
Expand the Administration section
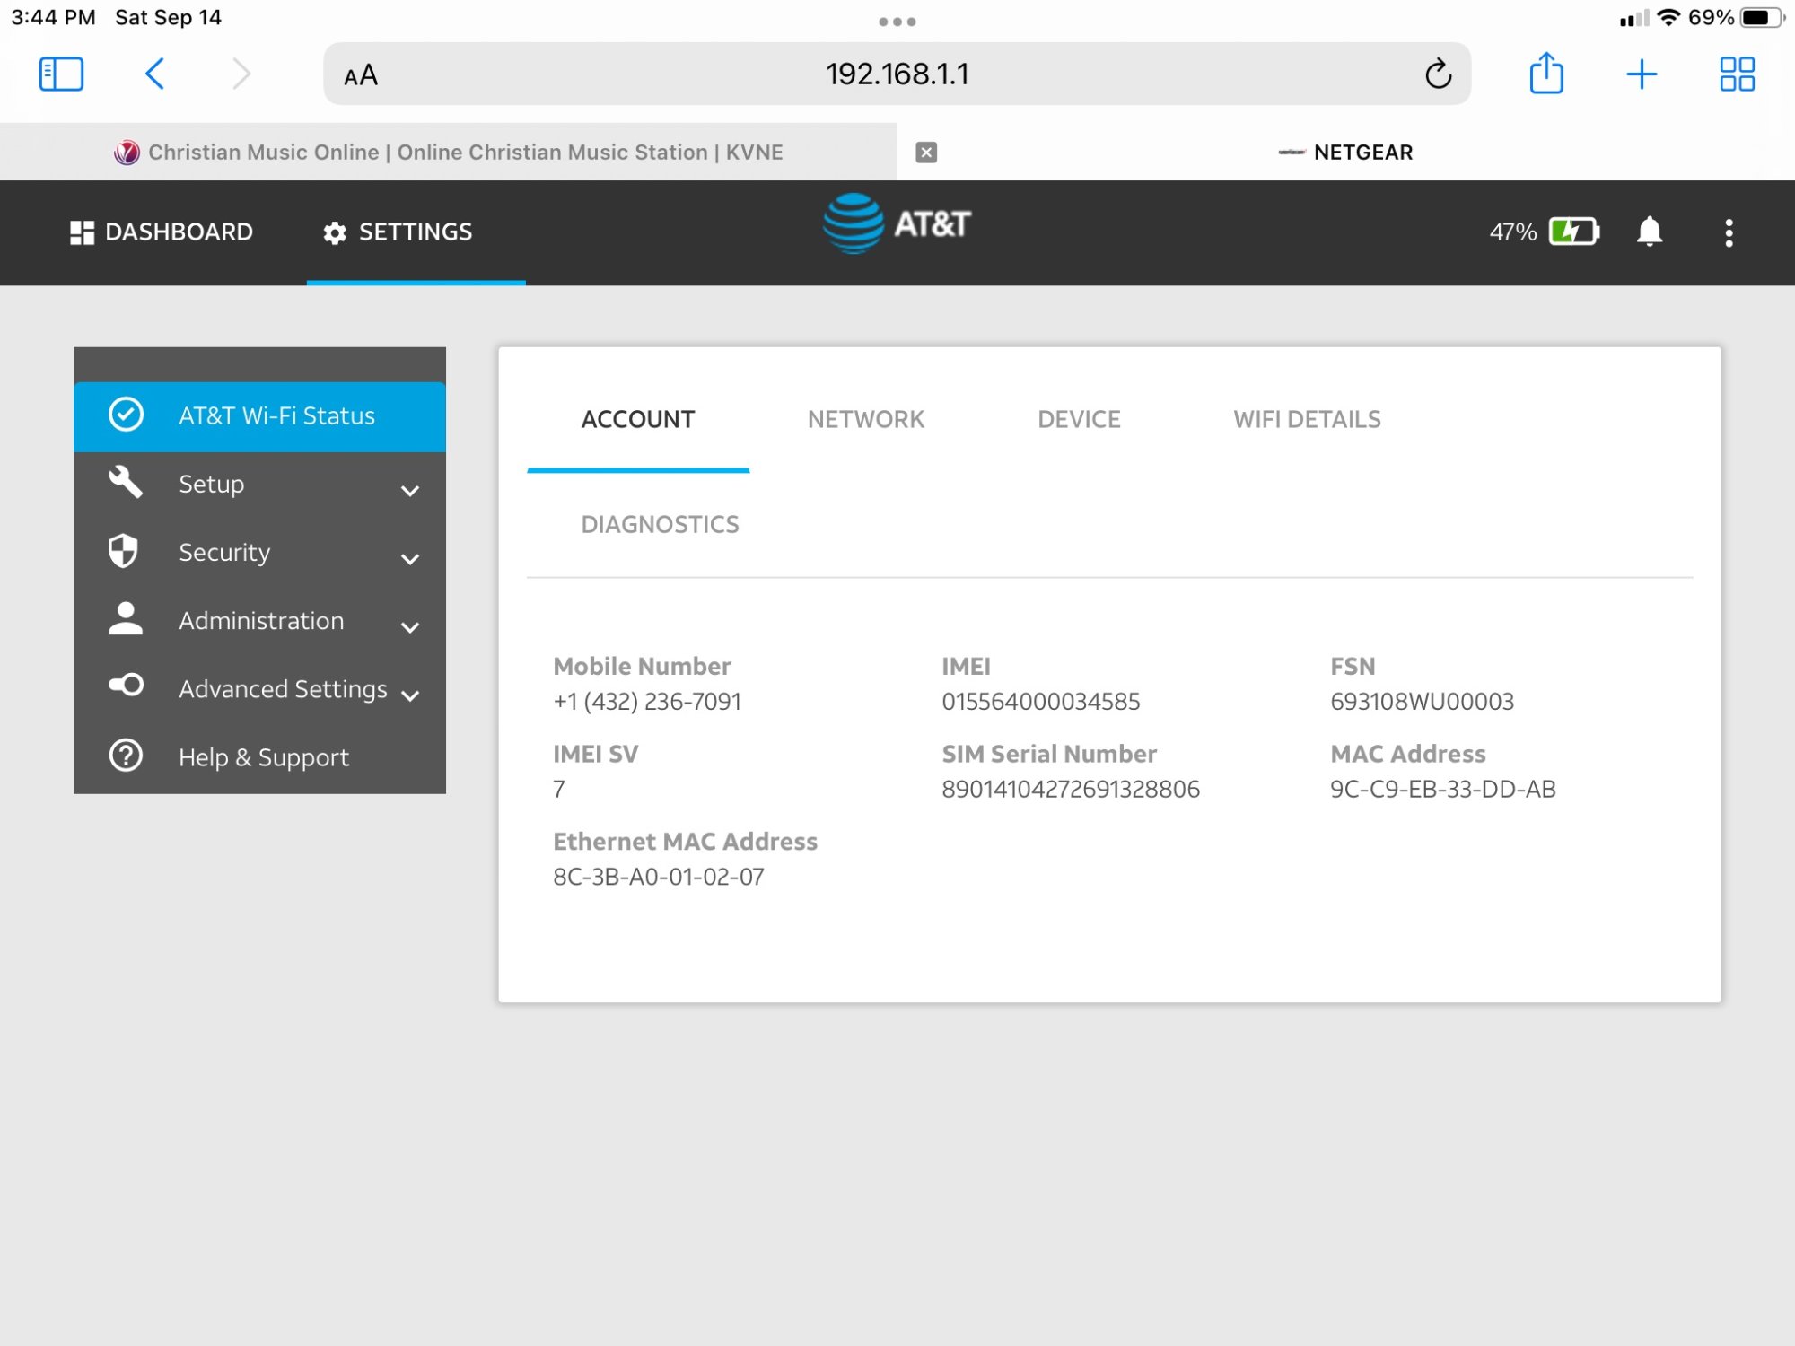[x=410, y=626]
